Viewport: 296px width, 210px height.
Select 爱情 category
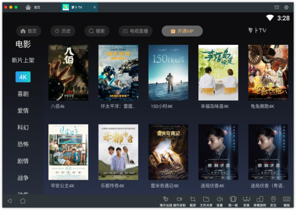(23, 111)
